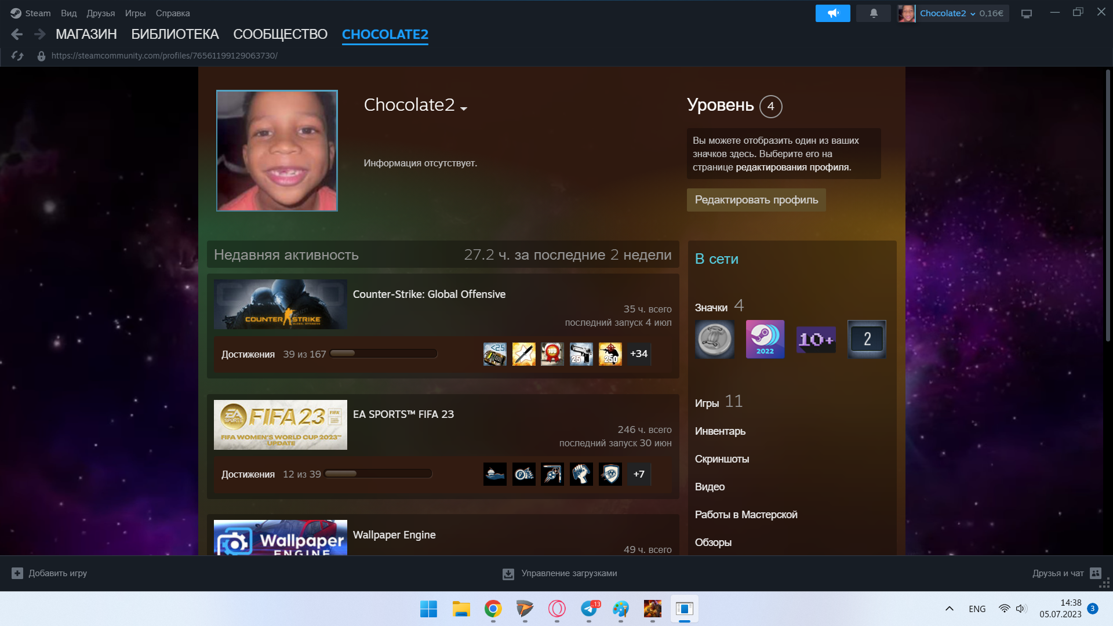Image resolution: width=1113 pixels, height=626 pixels.
Task: Click the CS:GO pistol 25 achievement icon
Action: point(581,354)
